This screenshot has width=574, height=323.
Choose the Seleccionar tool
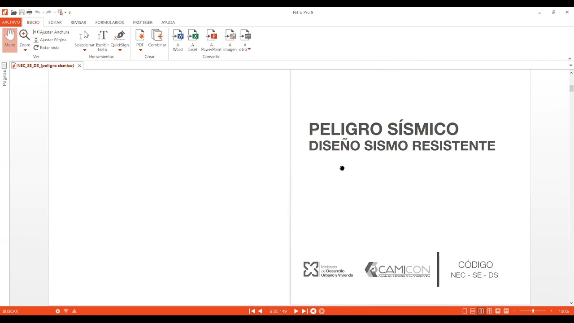[x=84, y=39]
